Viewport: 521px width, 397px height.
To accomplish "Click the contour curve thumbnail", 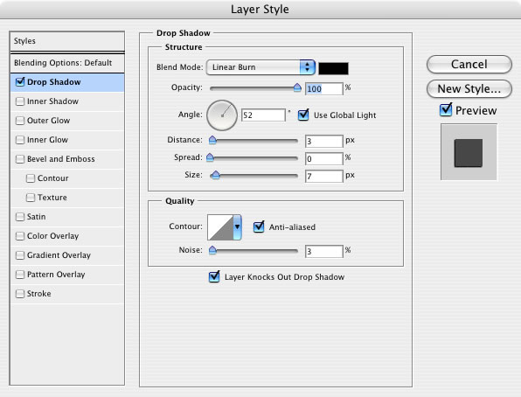I will 220,227.
